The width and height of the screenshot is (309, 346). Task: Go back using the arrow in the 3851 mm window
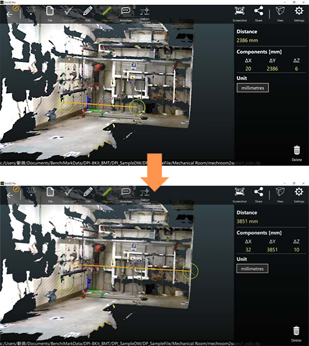pos(9,195)
